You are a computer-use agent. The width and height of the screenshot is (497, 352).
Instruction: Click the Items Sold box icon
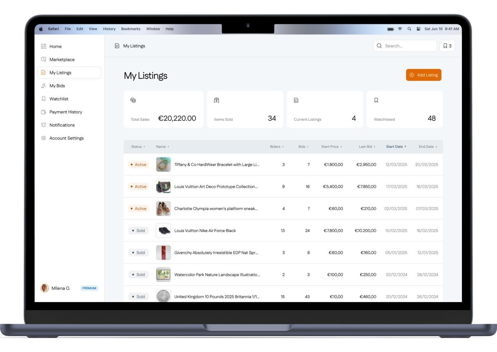click(x=216, y=100)
